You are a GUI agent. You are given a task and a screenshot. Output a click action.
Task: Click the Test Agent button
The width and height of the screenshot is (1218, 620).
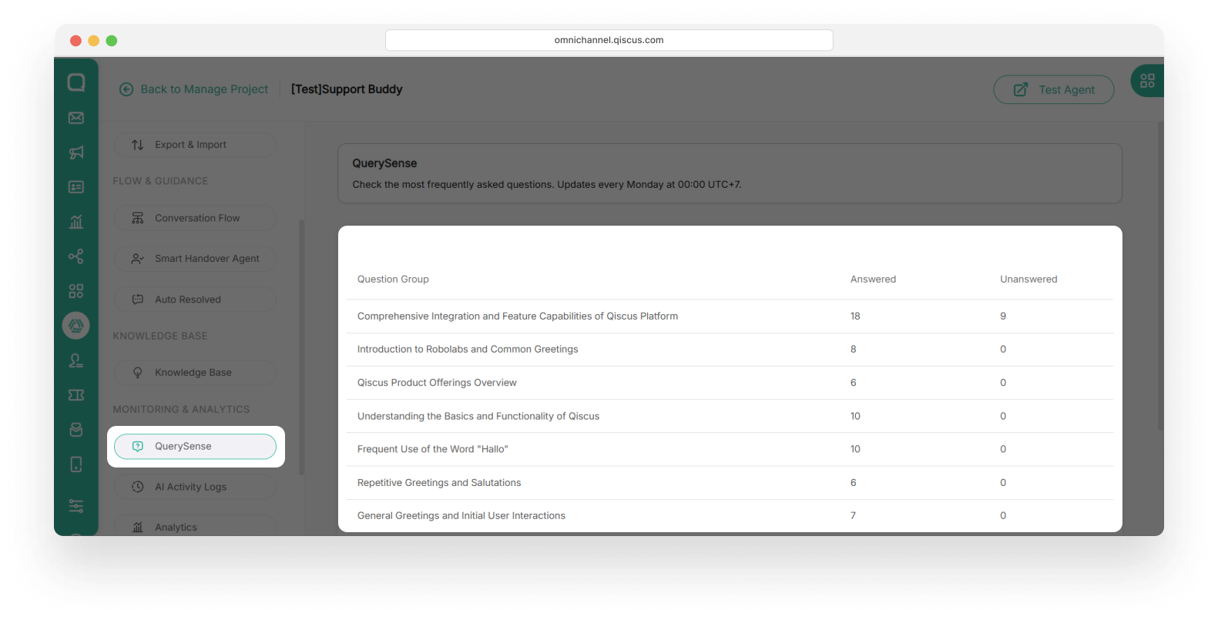tap(1053, 89)
